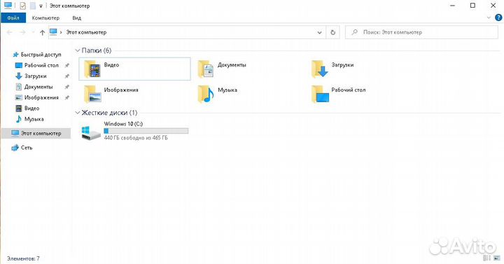This screenshot has height=264, width=504.
Task: Go up one level with the up arrow
Action: [42, 32]
